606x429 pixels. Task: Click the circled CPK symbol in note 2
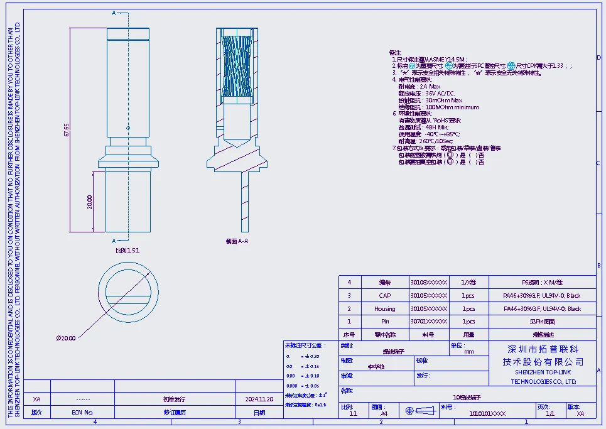[x=511, y=65]
